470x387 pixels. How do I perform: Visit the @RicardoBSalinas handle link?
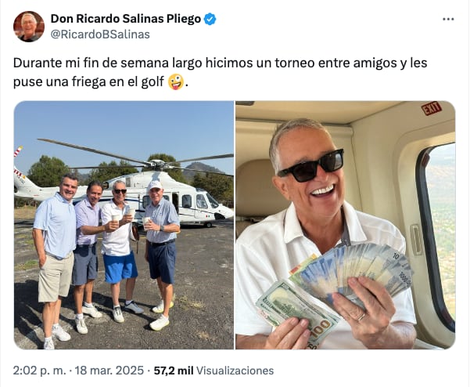click(100, 34)
